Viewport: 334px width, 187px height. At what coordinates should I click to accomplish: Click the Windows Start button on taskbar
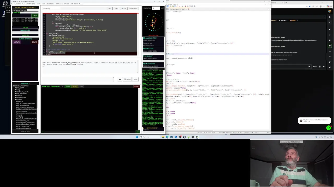click(137, 137)
